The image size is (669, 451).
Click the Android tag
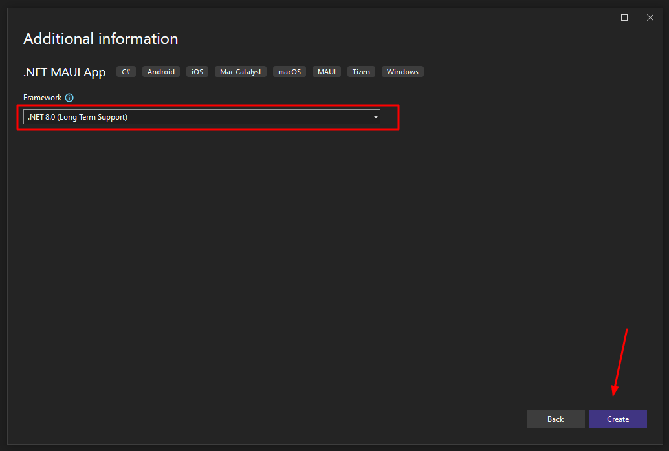pyautogui.click(x=161, y=72)
